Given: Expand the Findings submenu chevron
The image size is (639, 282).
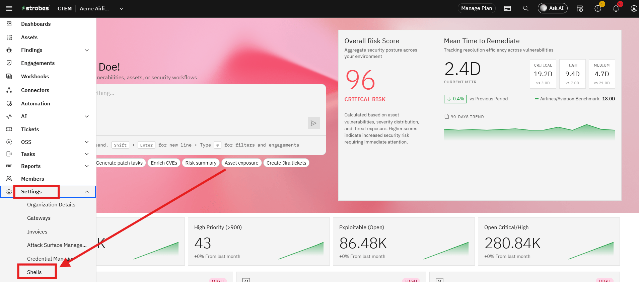Looking at the screenshot, I should point(87,50).
